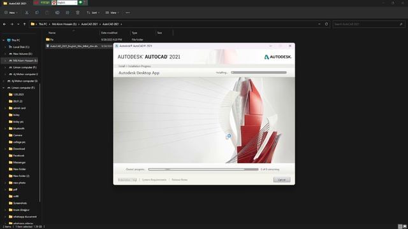Select the first folder row in file list
Screen dimensions: 408x229
(x=109, y=39)
